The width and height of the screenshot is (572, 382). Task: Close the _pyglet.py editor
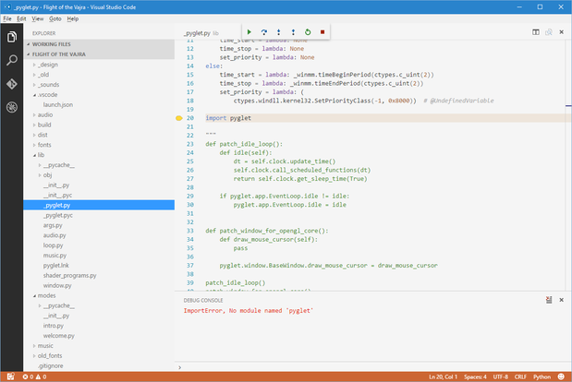[x=562, y=32]
